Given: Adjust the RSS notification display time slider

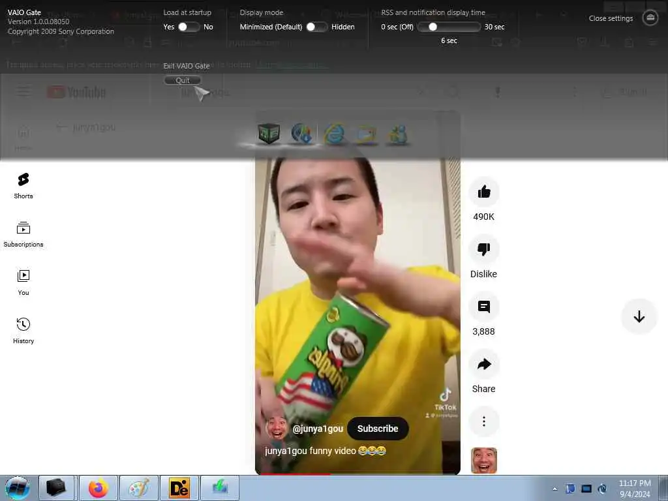Looking at the screenshot, I should pyautogui.click(x=449, y=27).
